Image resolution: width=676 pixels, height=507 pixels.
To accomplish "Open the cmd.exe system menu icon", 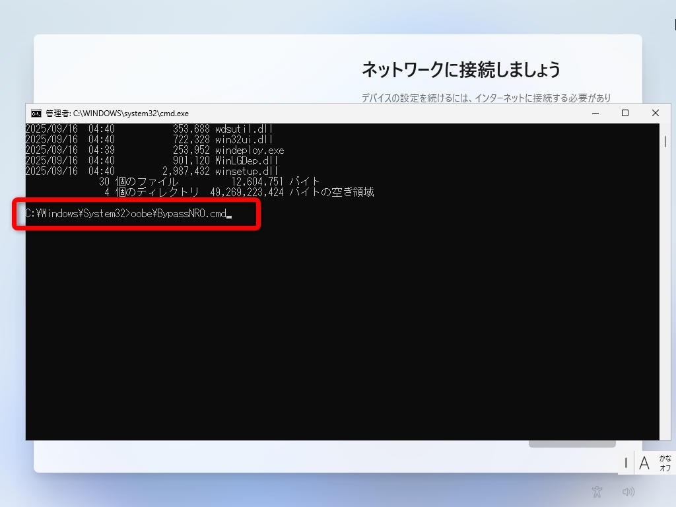I will (x=36, y=113).
